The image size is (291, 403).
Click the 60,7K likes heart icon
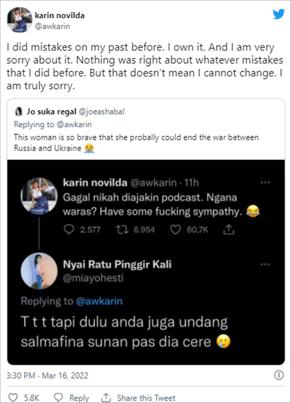[175, 229]
